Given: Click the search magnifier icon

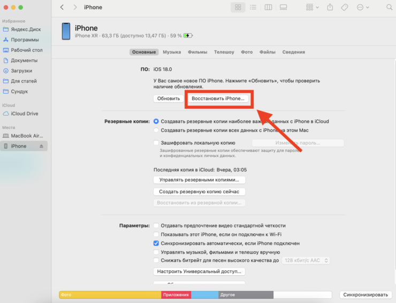Looking at the screenshot, I should point(389,7).
